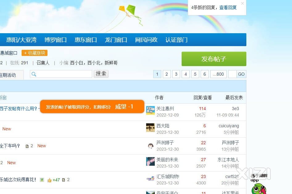The width and height of the screenshot is (292, 194).
Task: Open the 查看回复 link
Action: (x=228, y=8)
